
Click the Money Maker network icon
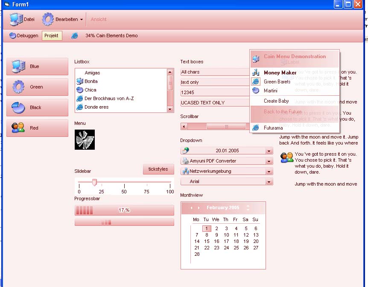(x=256, y=73)
